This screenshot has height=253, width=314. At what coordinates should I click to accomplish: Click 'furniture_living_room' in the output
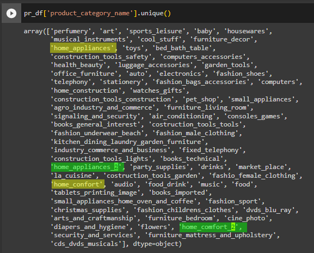pyautogui.click(x=206, y=107)
